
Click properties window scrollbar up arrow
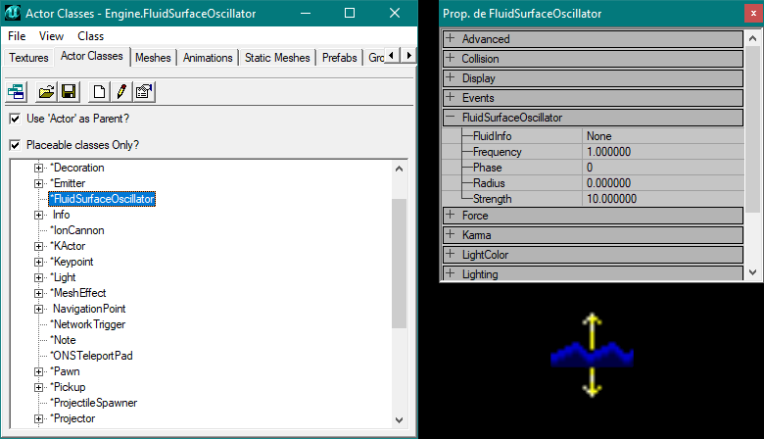753,38
